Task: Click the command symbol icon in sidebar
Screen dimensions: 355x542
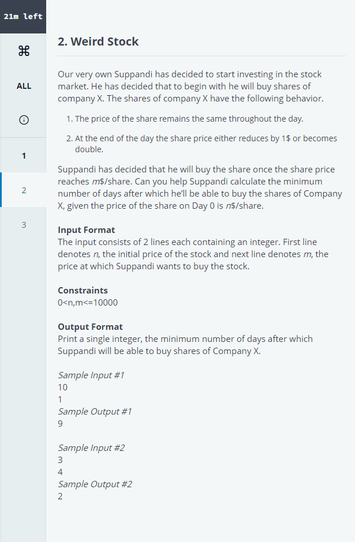Action: [x=24, y=51]
